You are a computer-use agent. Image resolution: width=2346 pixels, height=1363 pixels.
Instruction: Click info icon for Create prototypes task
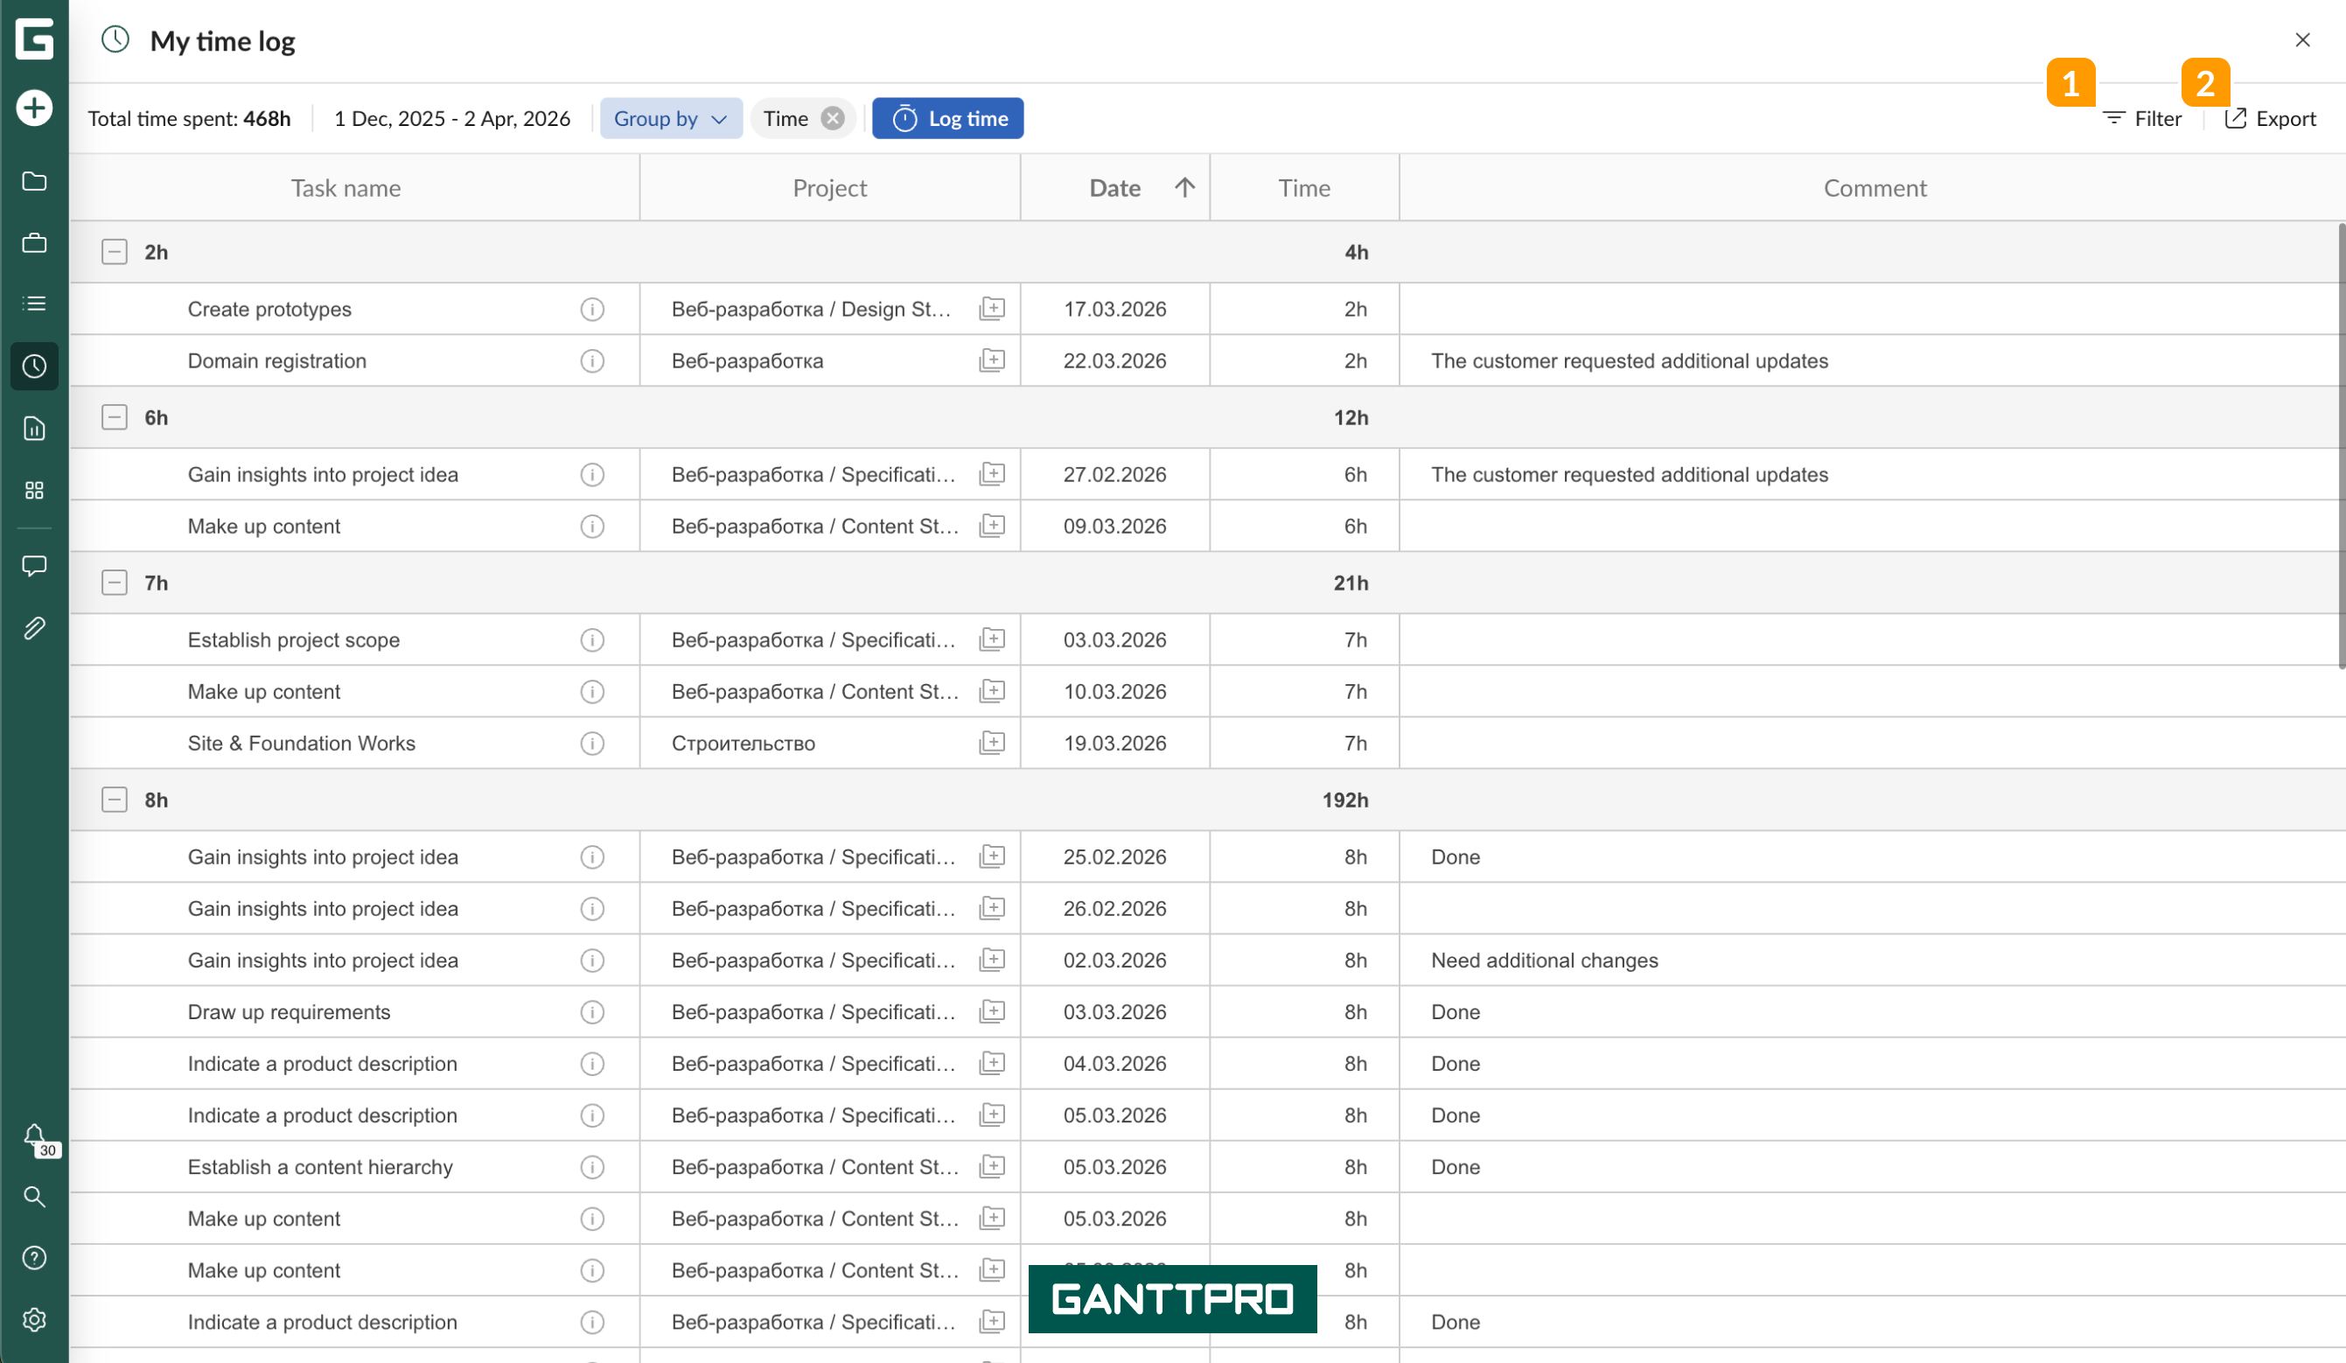click(x=592, y=309)
